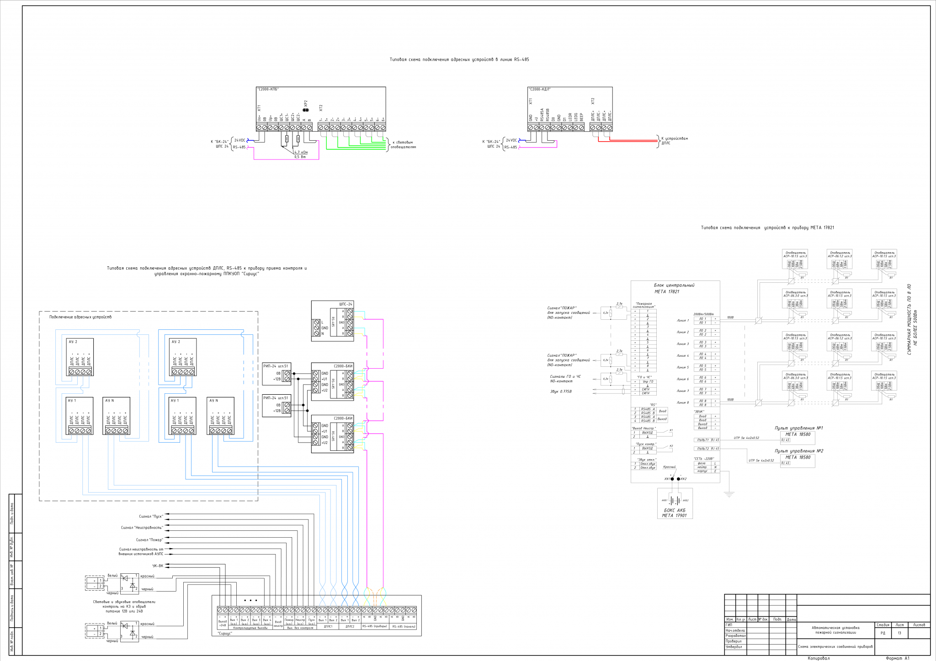Select the "ДПЛС1" terminal group label

point(328,627)
